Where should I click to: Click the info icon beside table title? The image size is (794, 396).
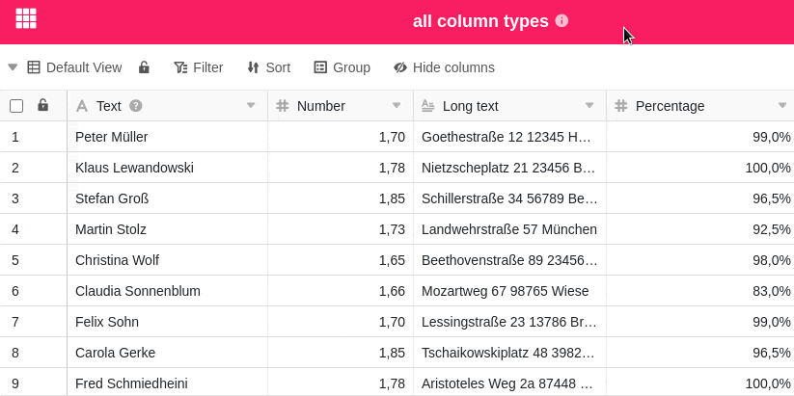[x=561, y=20]
